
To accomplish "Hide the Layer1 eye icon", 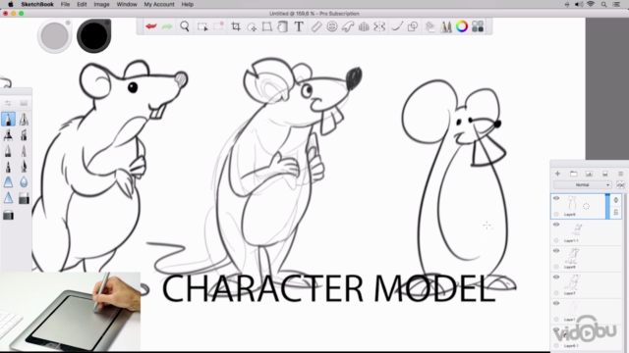I will (x=556, y=303).
